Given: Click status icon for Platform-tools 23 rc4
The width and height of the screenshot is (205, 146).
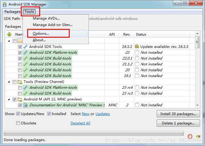Looking at the screenshot, I should [x=137, y=88].
